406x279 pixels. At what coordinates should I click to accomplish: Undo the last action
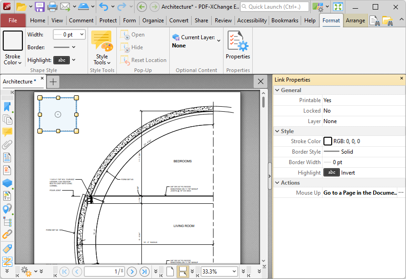coord(104,7)
